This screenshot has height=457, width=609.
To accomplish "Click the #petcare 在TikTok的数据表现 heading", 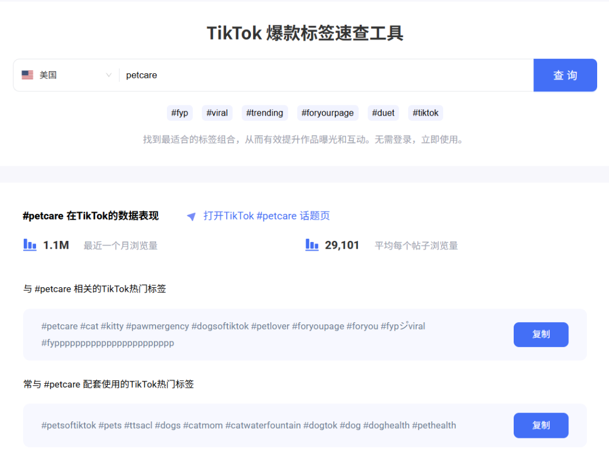I will tap(90, 216).
